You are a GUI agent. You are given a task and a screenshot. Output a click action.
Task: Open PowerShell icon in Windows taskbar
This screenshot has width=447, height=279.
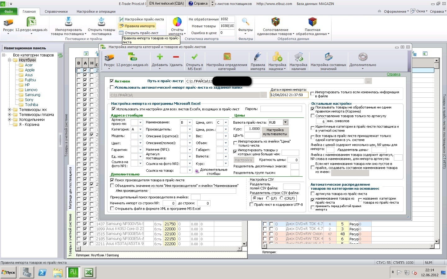click(42, 272)
